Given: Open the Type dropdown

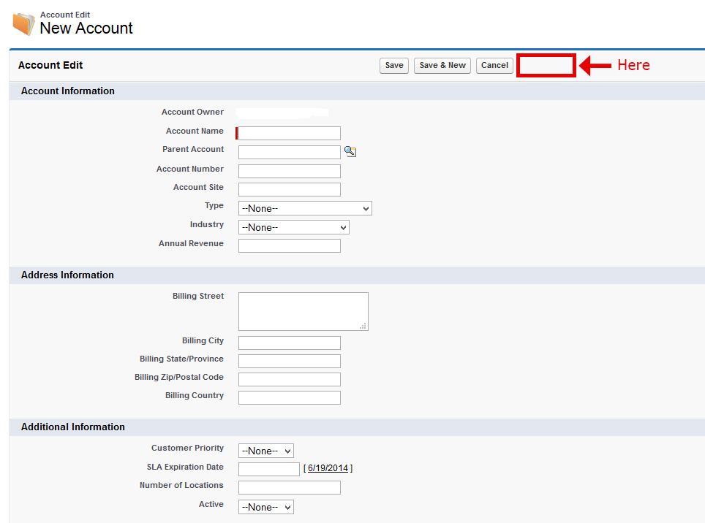Looking at the screenshot, I should tap(305, 208).
